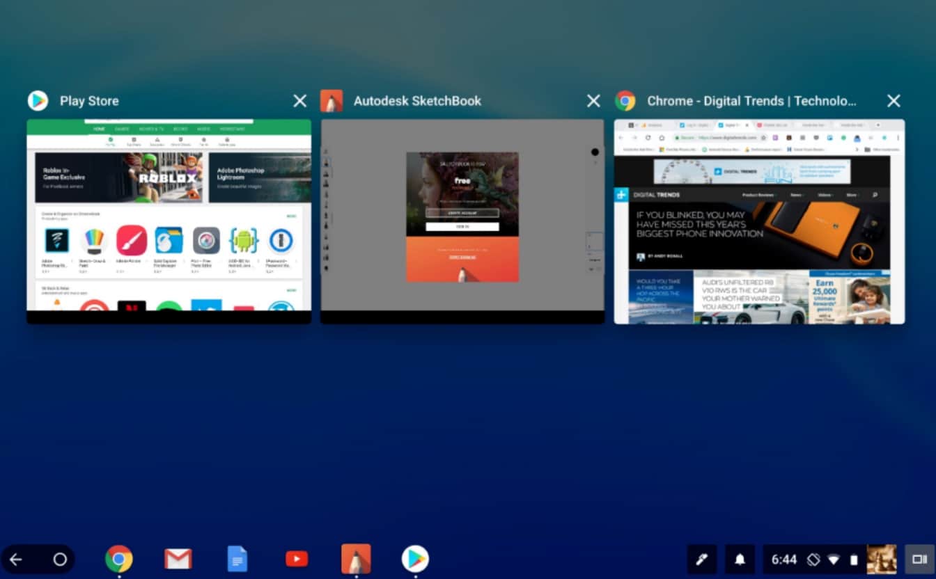This screenshot has height=579, width=936.
Task: Open YouTube from the shelf
Action: coord(297,558)
